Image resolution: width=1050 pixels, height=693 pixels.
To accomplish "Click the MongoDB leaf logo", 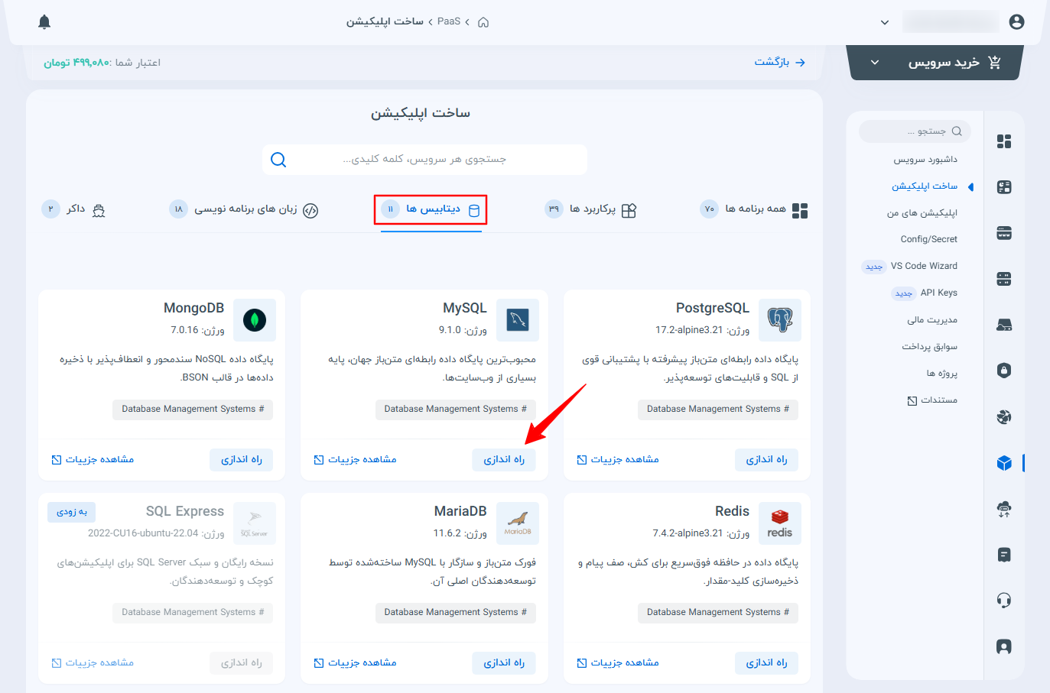I will tap(255, 320).
